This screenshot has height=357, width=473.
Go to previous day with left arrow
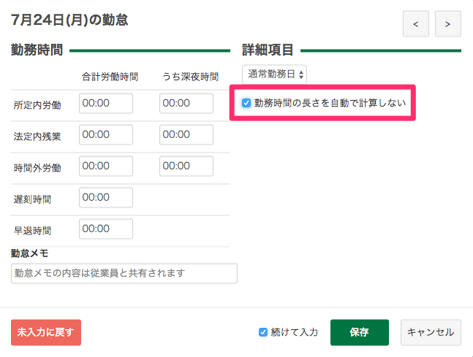coord(415,24)
